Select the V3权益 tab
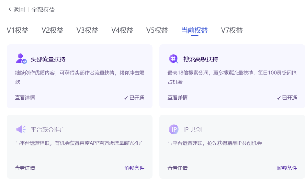The width and height of the screenshot is (306, 180). pyautogui.click(x=88, y=30)
